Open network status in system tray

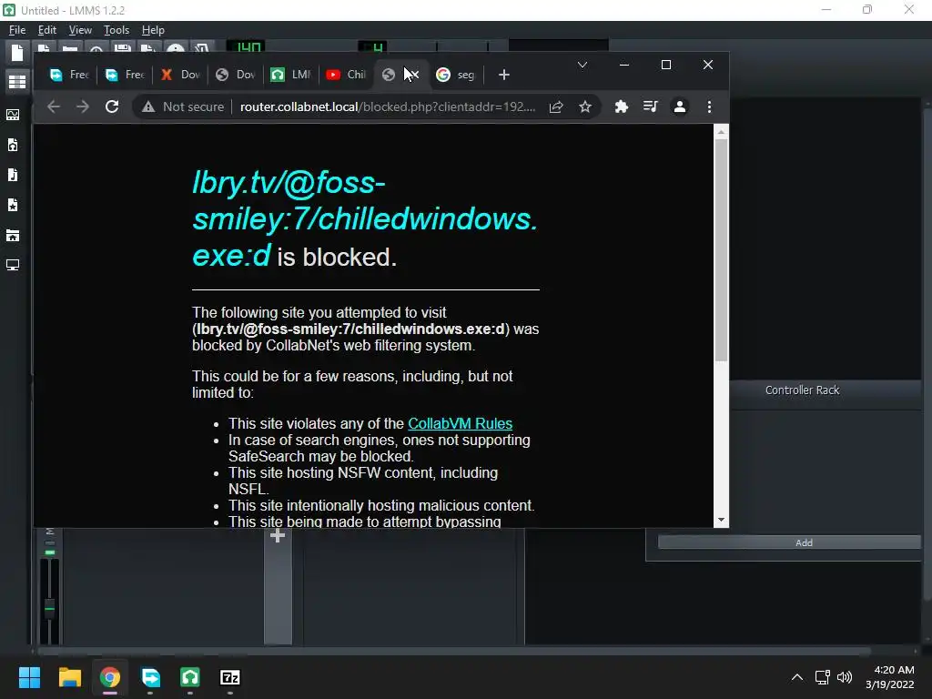[x=822, y=677]
